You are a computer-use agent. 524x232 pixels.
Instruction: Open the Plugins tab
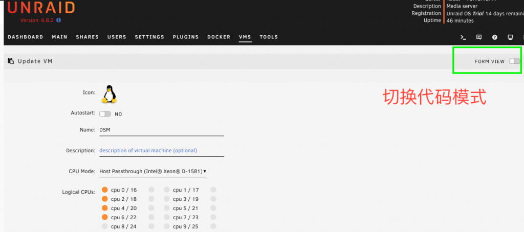tap(186, 37)
